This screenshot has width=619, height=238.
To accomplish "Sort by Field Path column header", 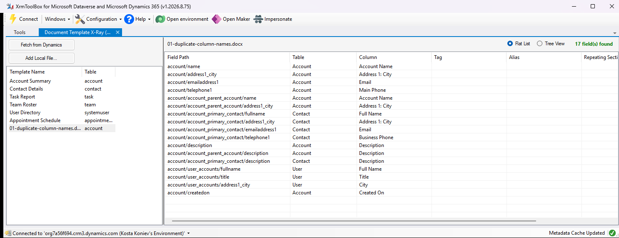I will pyautogui.click(x=227, y=57).
